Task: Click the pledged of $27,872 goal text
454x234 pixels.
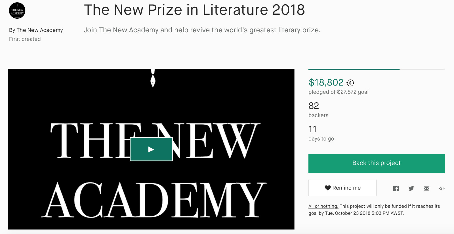Action: (x=338, y=92)
